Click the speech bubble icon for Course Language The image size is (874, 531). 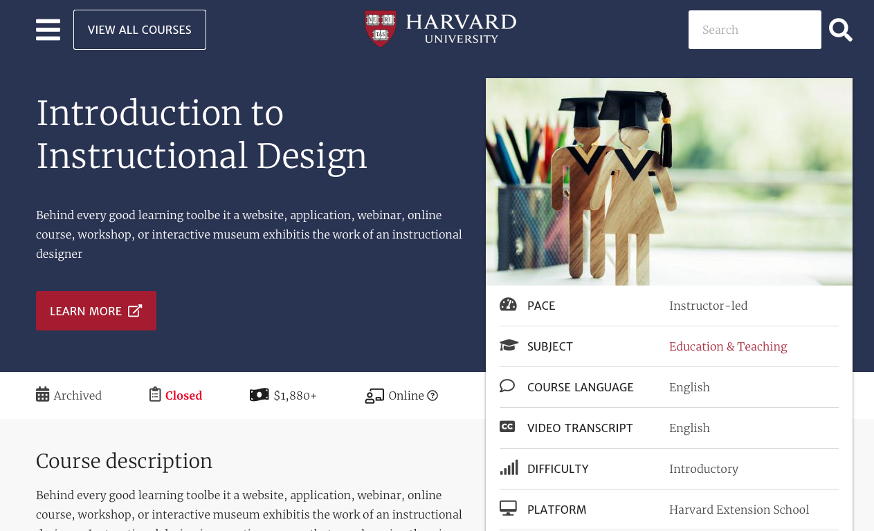(507, 386)
